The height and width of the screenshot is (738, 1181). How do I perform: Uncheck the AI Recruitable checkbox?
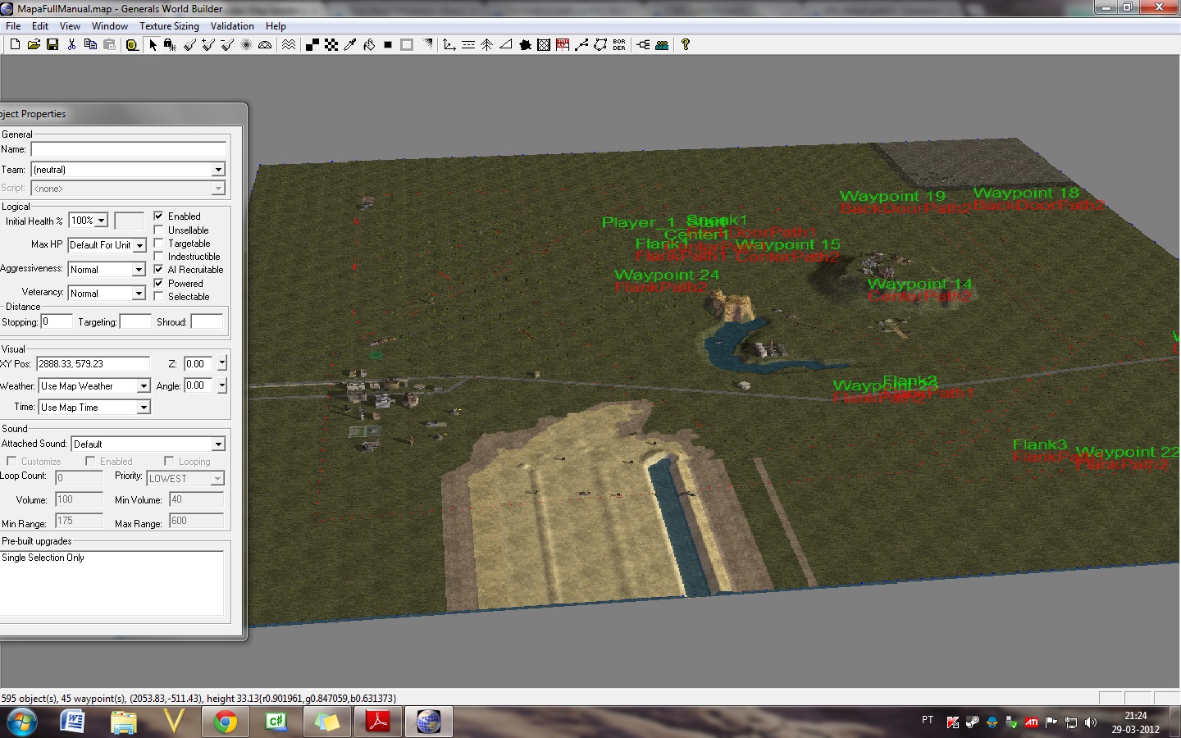[159, 270]
